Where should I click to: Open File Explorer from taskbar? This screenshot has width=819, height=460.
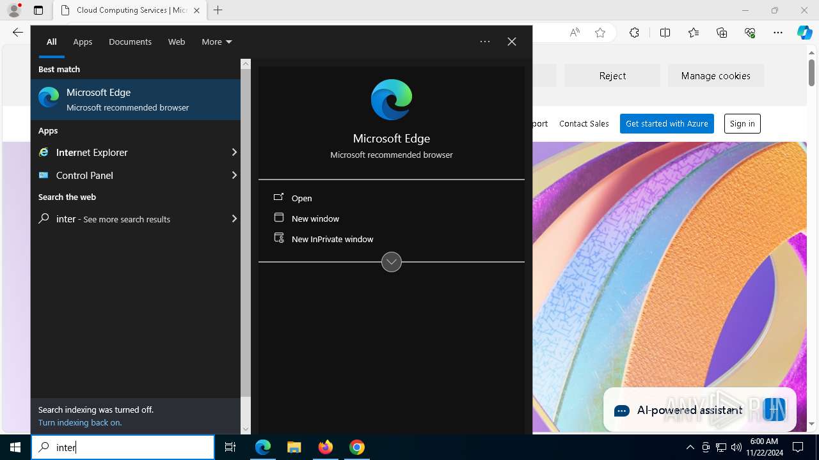[294, 447]
